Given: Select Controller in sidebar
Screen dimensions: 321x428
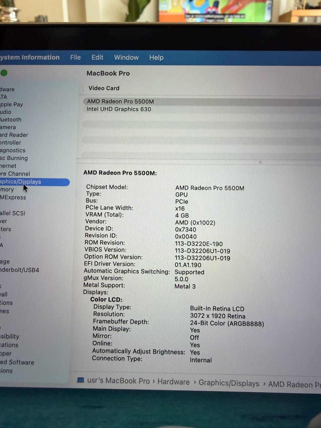Looking at the screenshot, I should point(10,143).
